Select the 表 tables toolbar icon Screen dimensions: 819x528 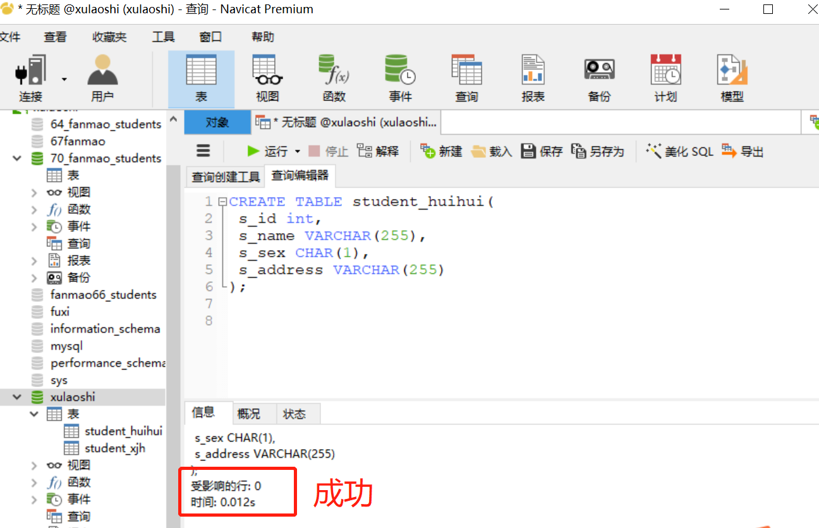pos(201,78)
